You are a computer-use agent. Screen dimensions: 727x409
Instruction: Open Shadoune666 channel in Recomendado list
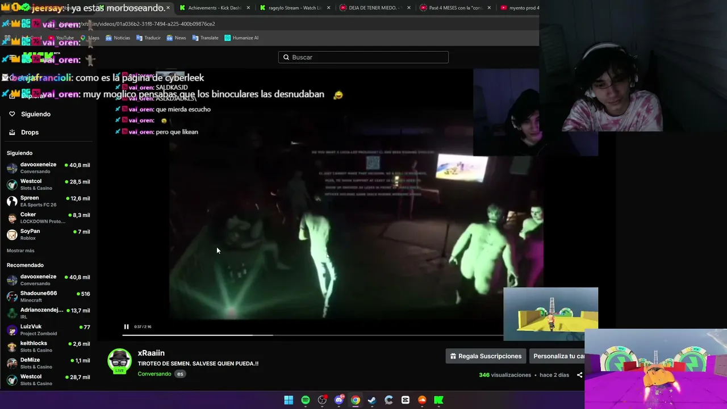tap(48, 297)
